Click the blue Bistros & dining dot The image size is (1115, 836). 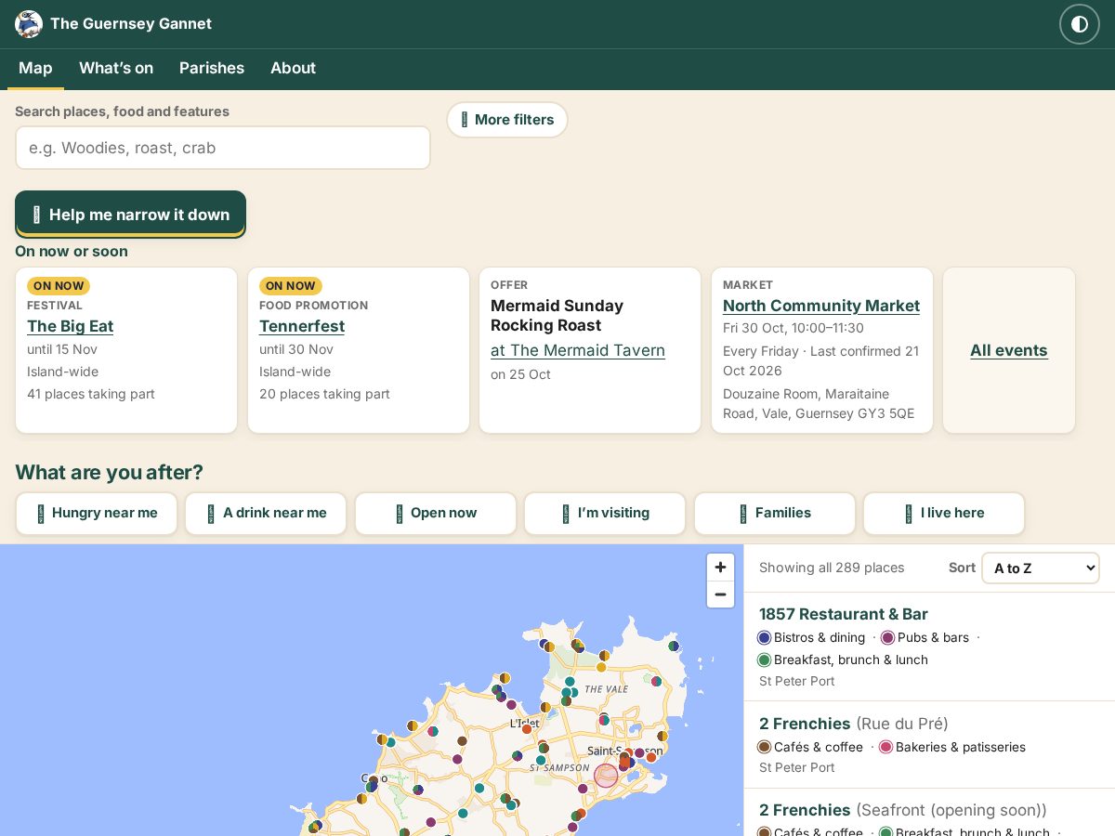pyautogui.click(x=765, y=638)
